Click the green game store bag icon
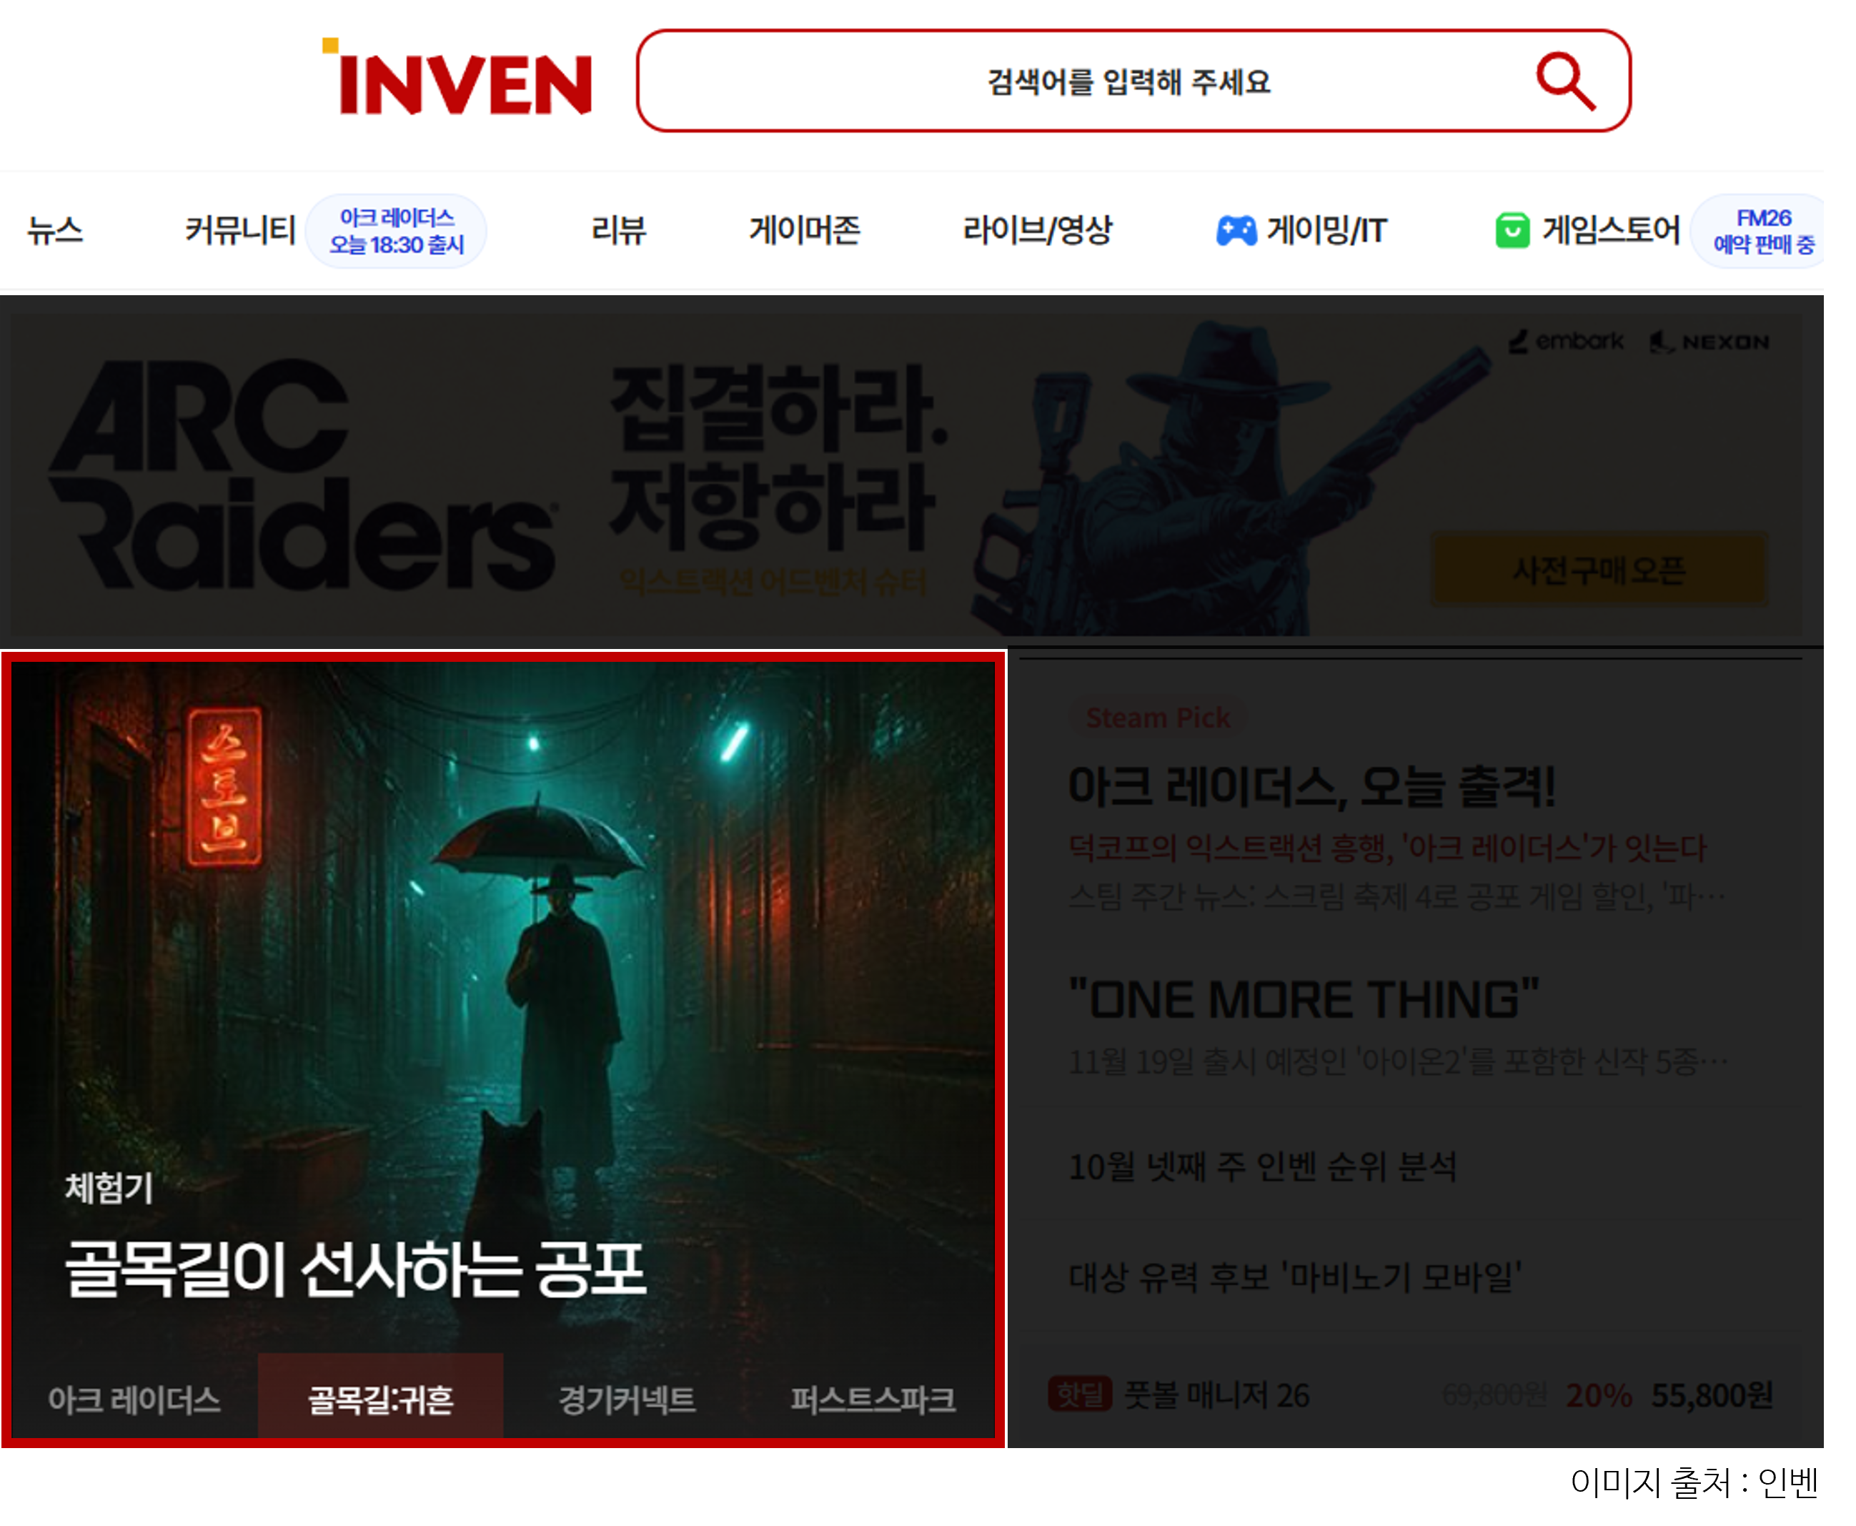This screenshot has width=1856, height=1526. coord(1512,231)
